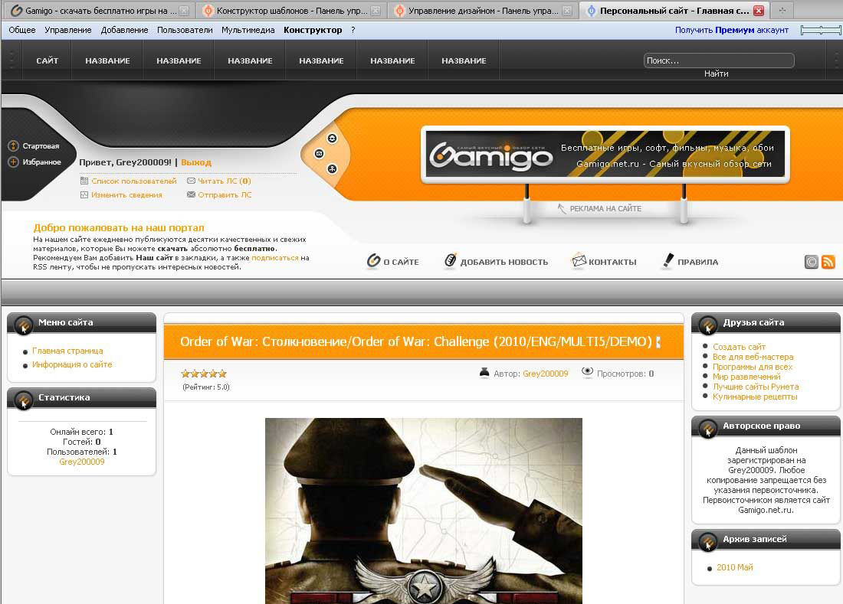
Task: Click the gray copyright icon beside RSS
Action: (812, 262)
